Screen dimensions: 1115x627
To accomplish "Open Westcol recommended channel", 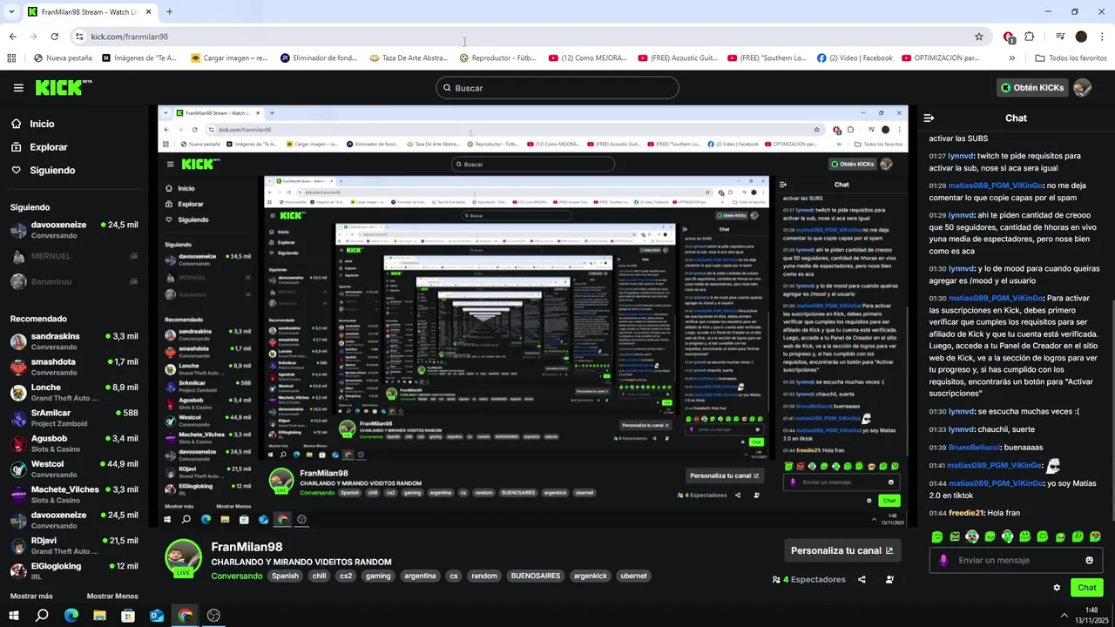I will pos(74,469).
